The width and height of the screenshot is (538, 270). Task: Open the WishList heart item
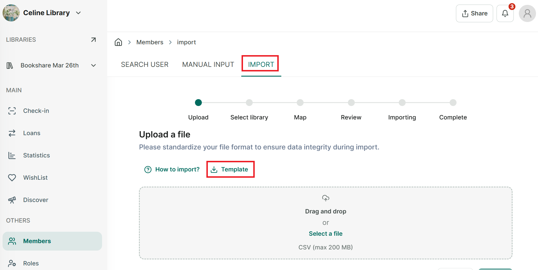coord(52,178)
